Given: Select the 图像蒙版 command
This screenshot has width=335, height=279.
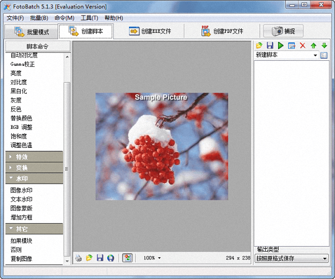Looking at the screenshot, I should [x=21, y=208].
